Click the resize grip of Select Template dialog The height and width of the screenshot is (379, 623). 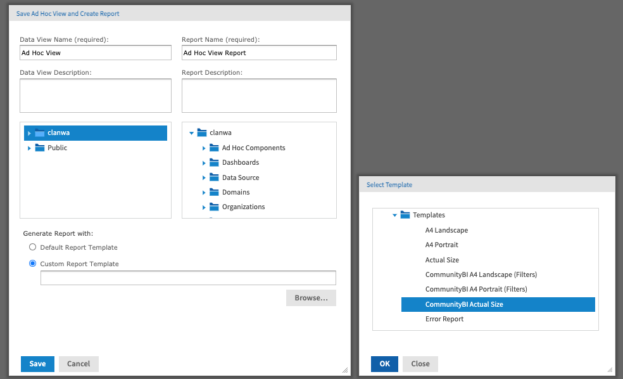(x=610, y=369)
